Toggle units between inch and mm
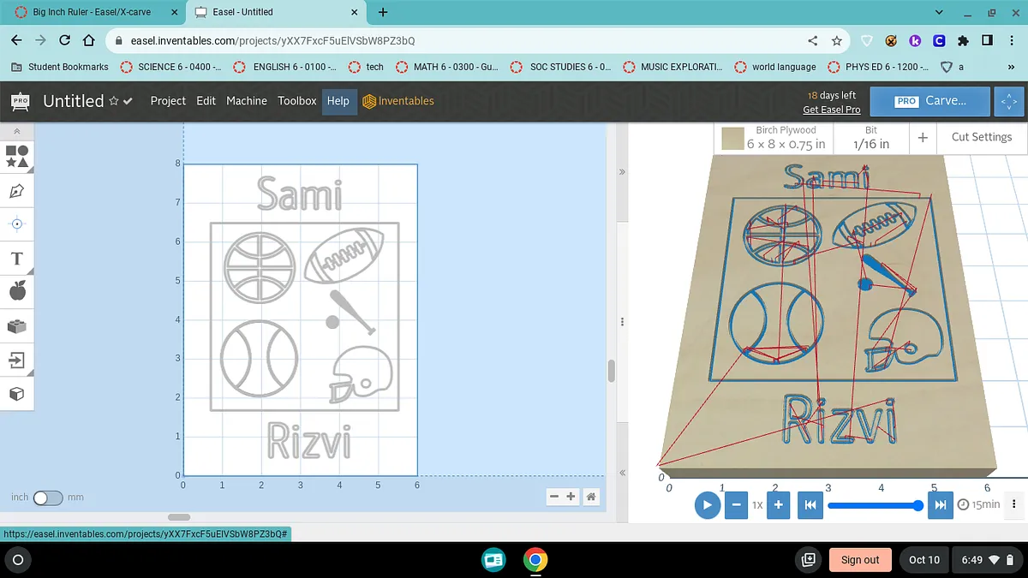Viewport: 1028px width, 578px height. pyautogui.click(x=48, y=498)
